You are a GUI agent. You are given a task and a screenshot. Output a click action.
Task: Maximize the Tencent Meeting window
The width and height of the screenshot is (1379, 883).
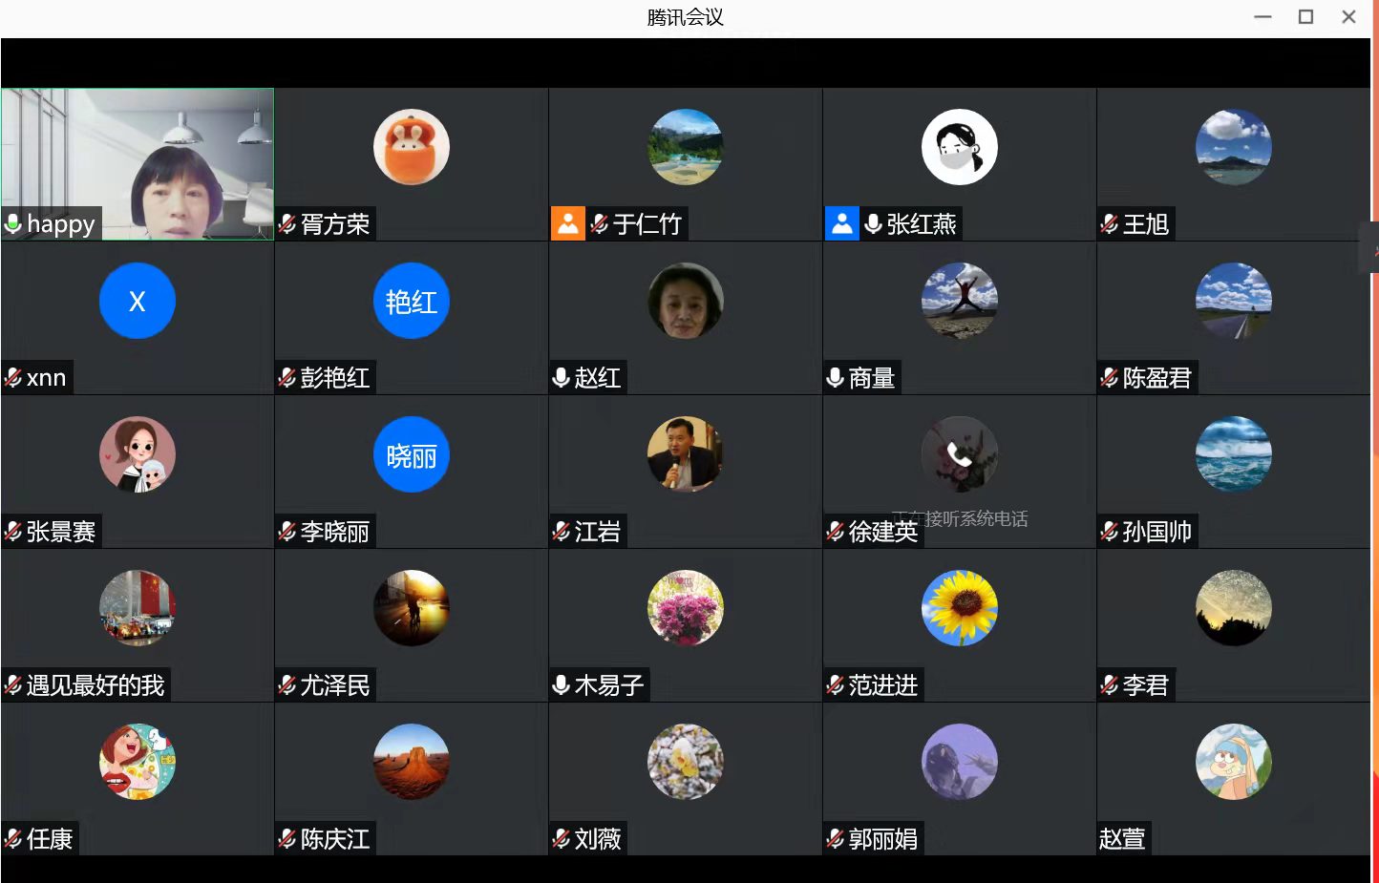pyautogui.click(x=1305, y=17)
